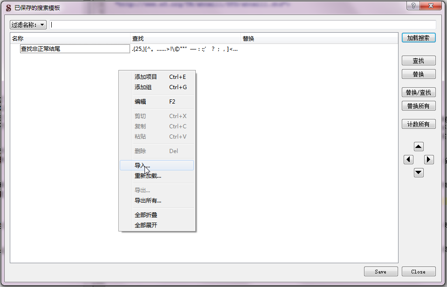Click the right arrow move button
Image resolution: width=447 pixels, height=287 pixels.
[429, 160]
